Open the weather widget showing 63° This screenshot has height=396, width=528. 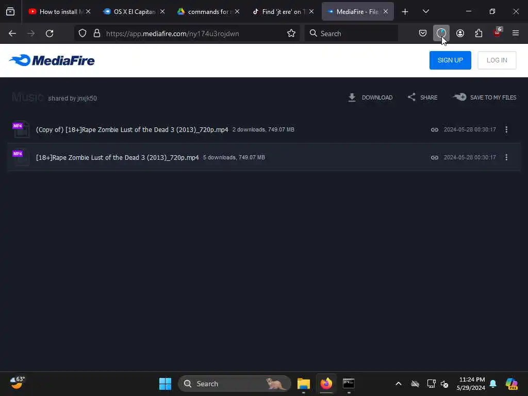coord(17,383)
